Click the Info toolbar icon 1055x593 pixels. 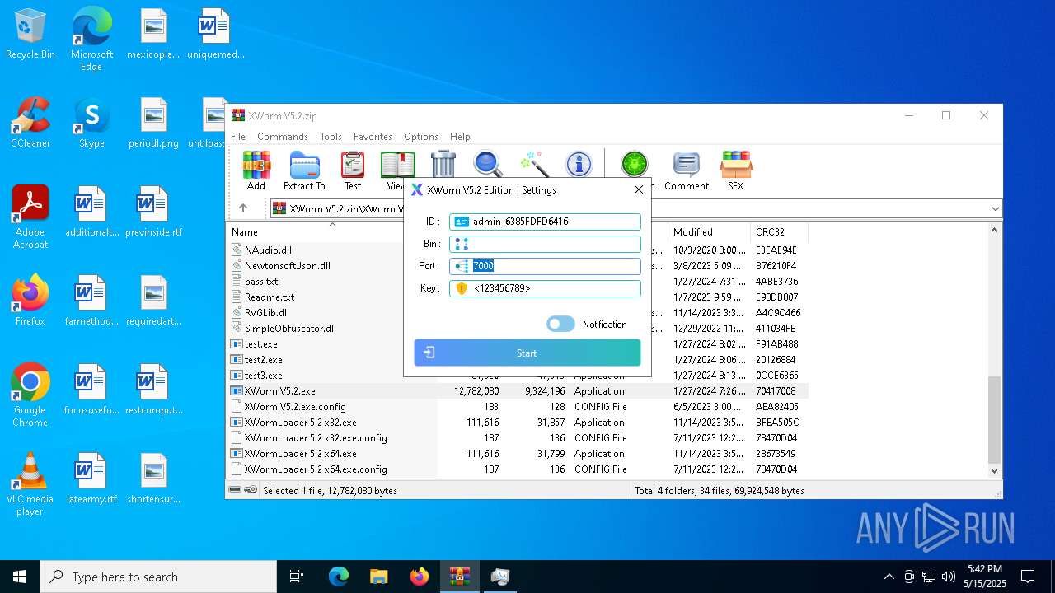point(579,164)
